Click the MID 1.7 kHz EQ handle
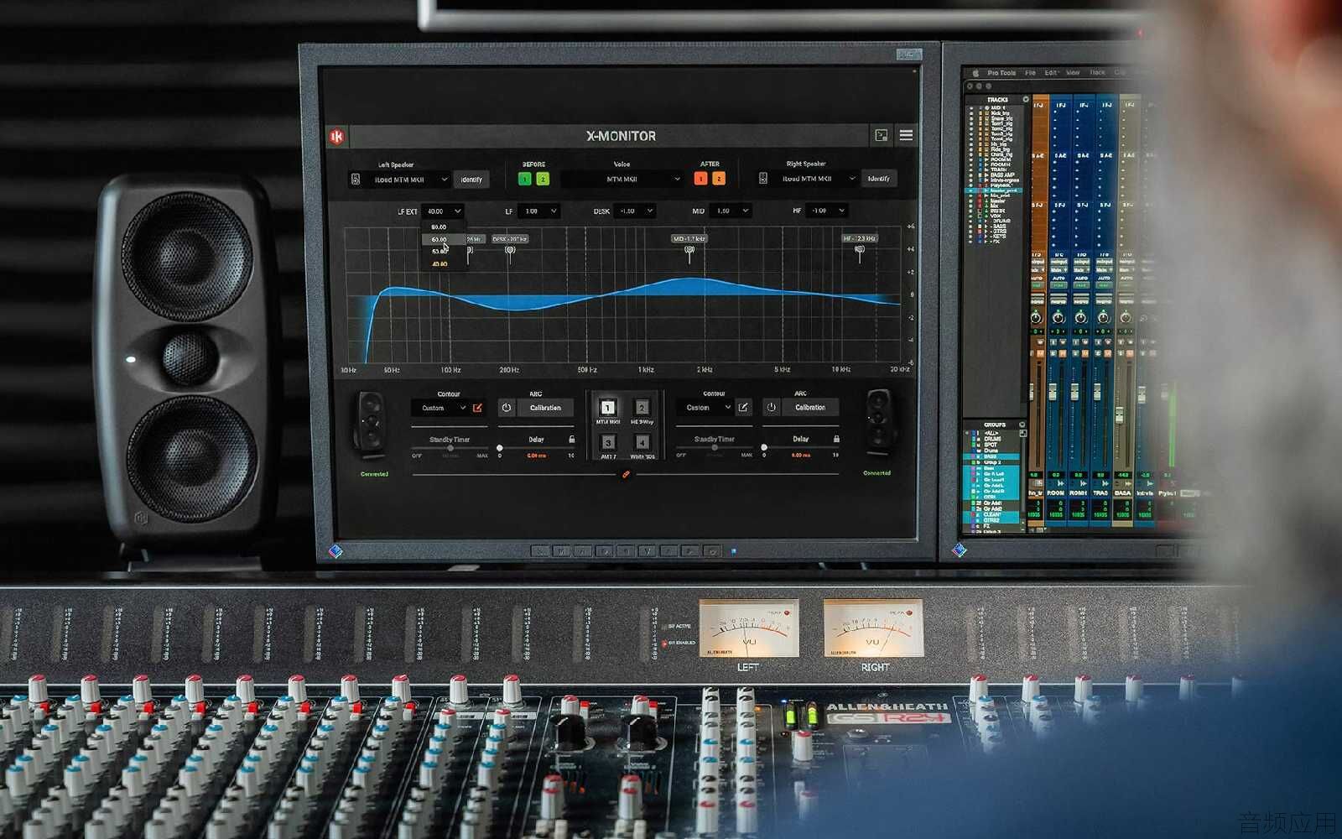The height and width of the screenshot is (839, 1342). pyautogui.click(x=689, y=251)
